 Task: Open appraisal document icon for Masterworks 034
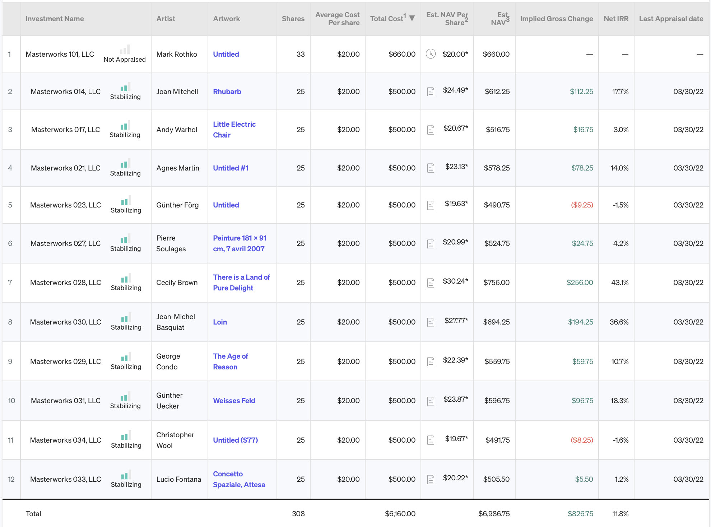tap(431, 440)
